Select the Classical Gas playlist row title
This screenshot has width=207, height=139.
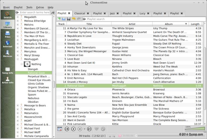click(x=75, y=55)
